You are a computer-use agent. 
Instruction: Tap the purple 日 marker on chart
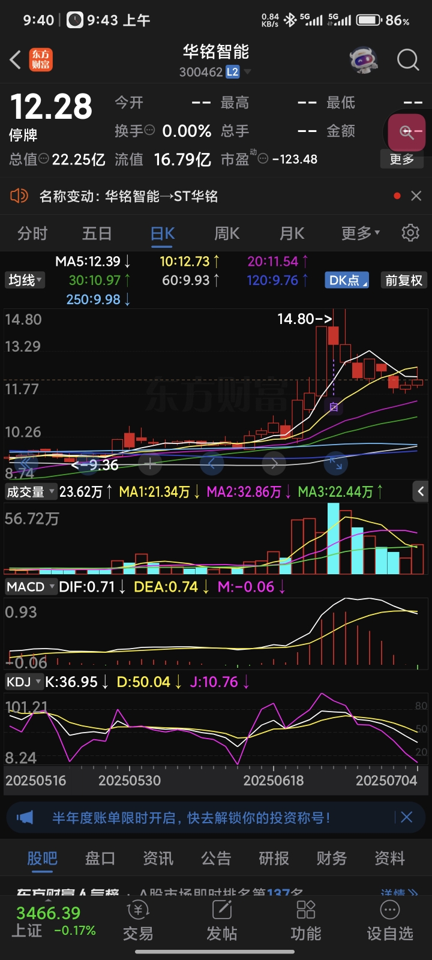[x=334, y=407]
